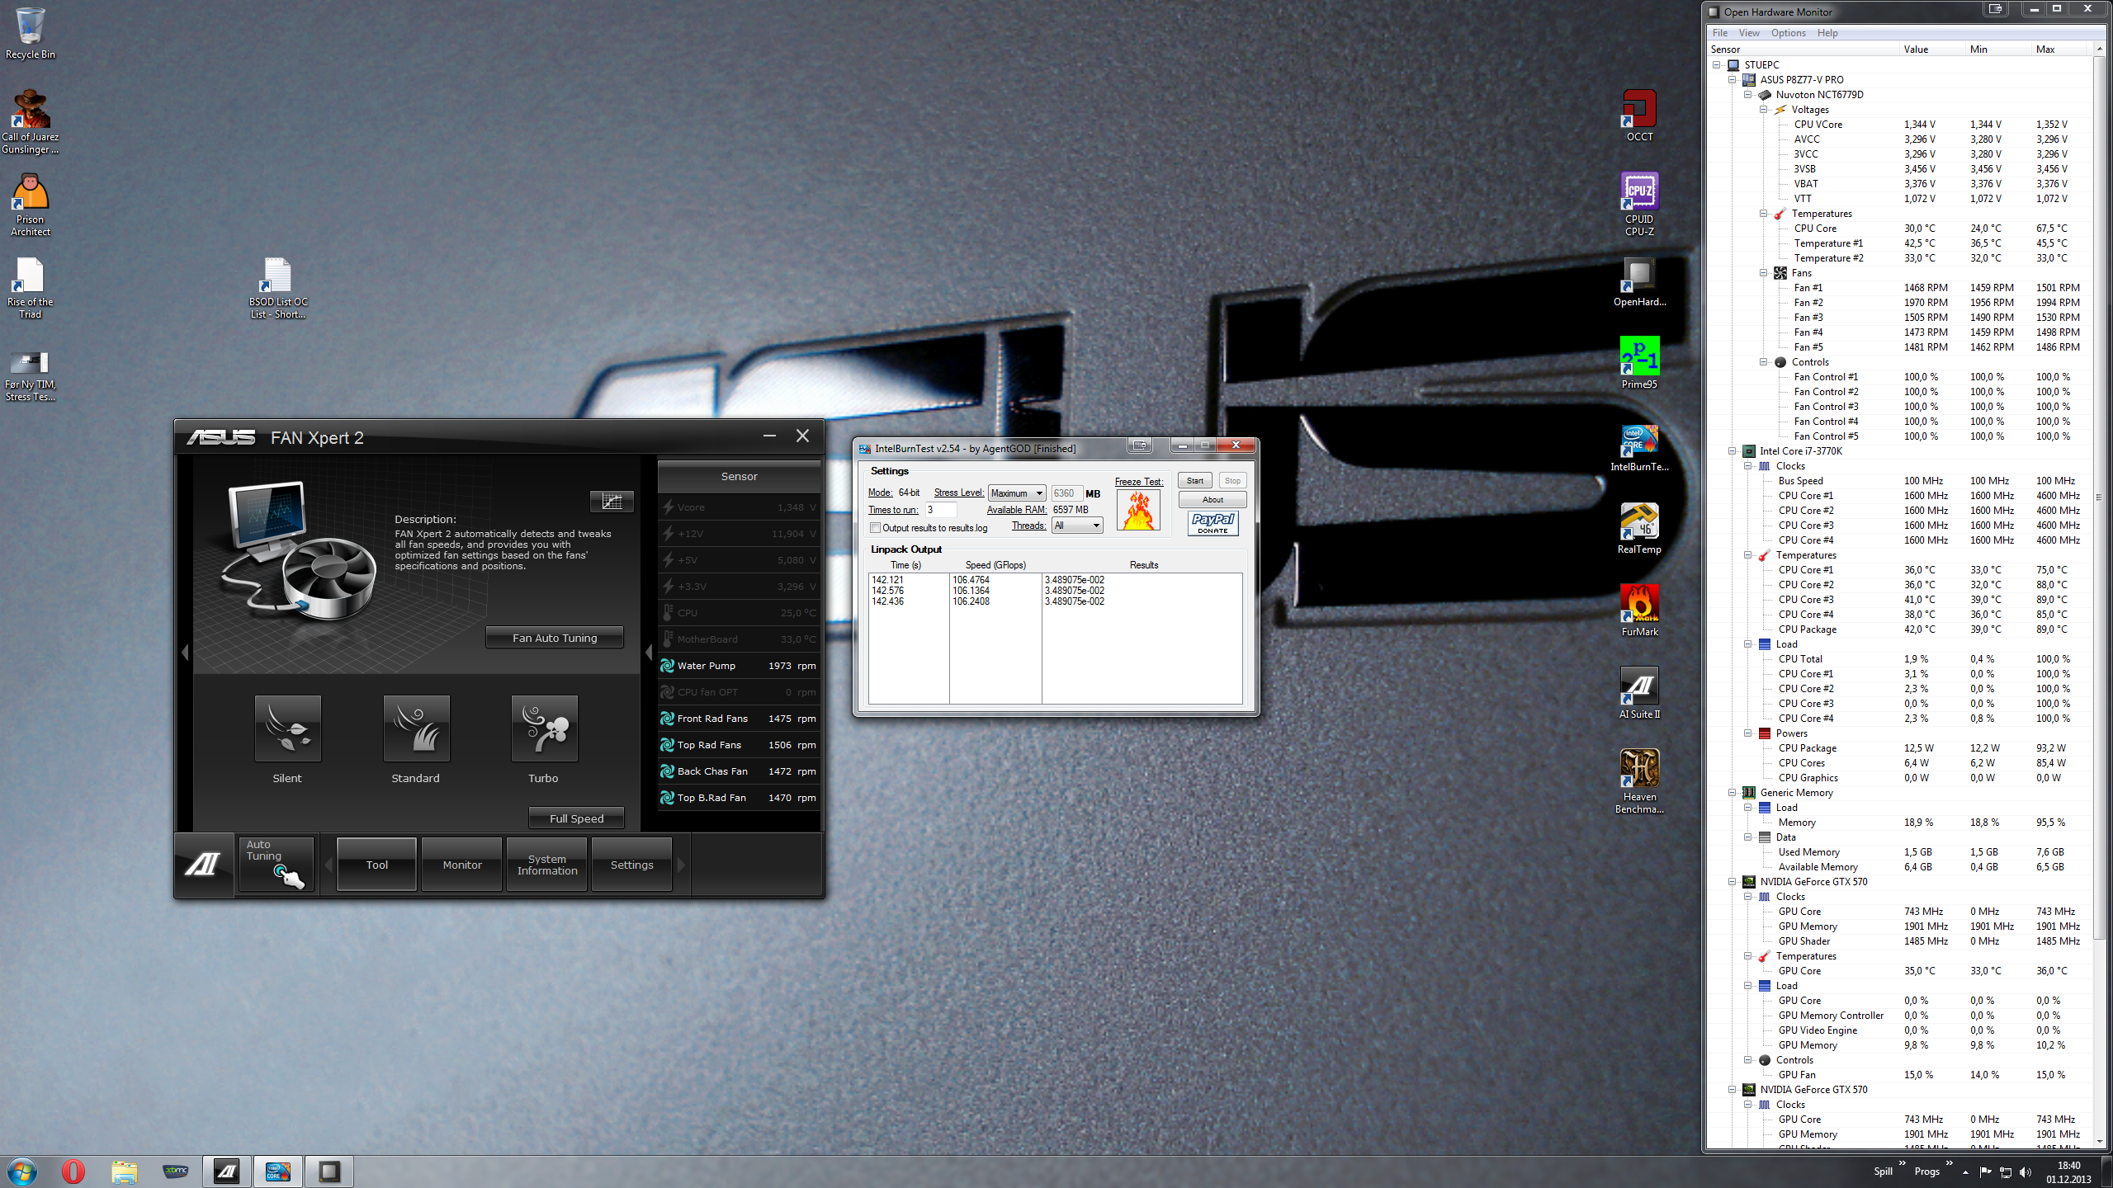Click the Full Speed button
Image resolution: width=2113 pixels, height=1188 pixels.
coord(577,818)
